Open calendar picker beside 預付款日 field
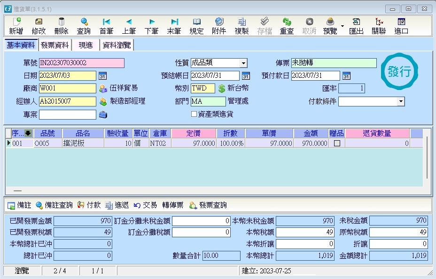The width and height of the screenshot is (436, 279). point(346,76)
